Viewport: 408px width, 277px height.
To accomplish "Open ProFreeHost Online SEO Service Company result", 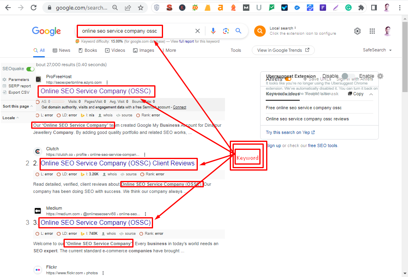I will click(x=96, y=91).
